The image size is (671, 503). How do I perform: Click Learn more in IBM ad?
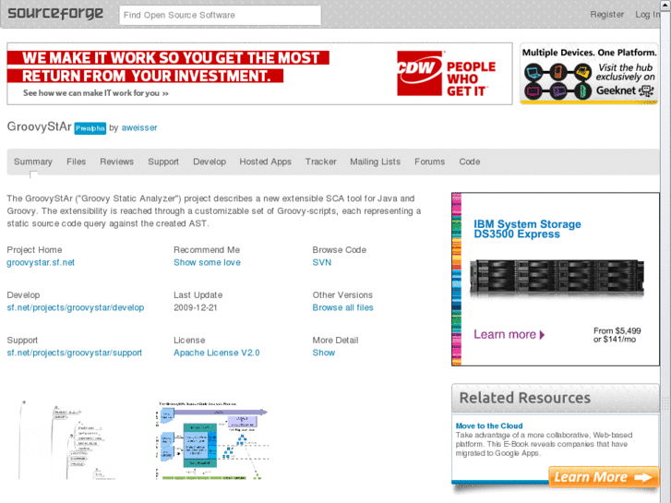point(509,334)
